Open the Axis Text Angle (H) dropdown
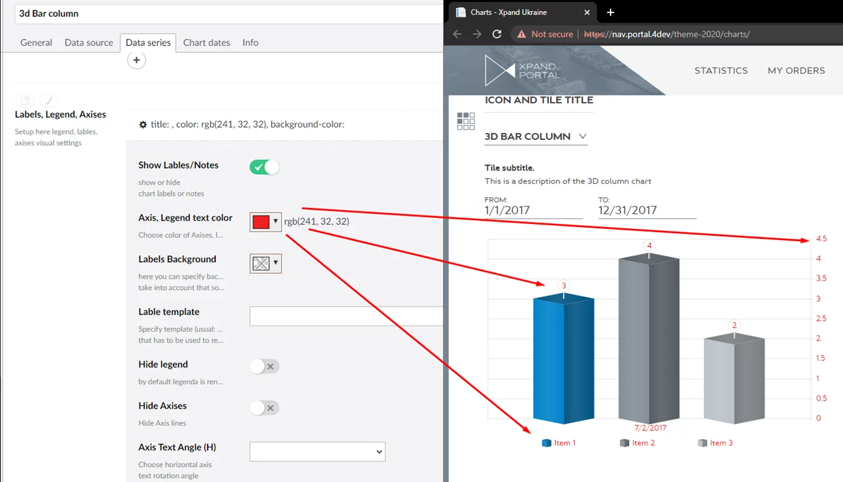 pos(317,452)
